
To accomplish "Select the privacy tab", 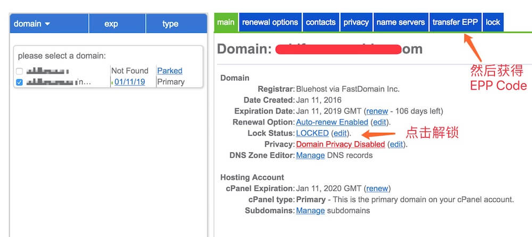I will pyautogui.click(x=356, y=22).
